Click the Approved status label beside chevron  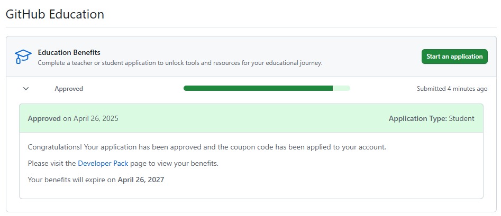69,89
